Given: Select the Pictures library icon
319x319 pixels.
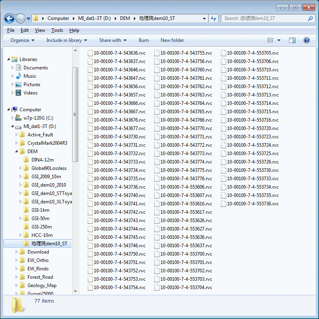Looking at the screenshot, I should click(18, 85).
